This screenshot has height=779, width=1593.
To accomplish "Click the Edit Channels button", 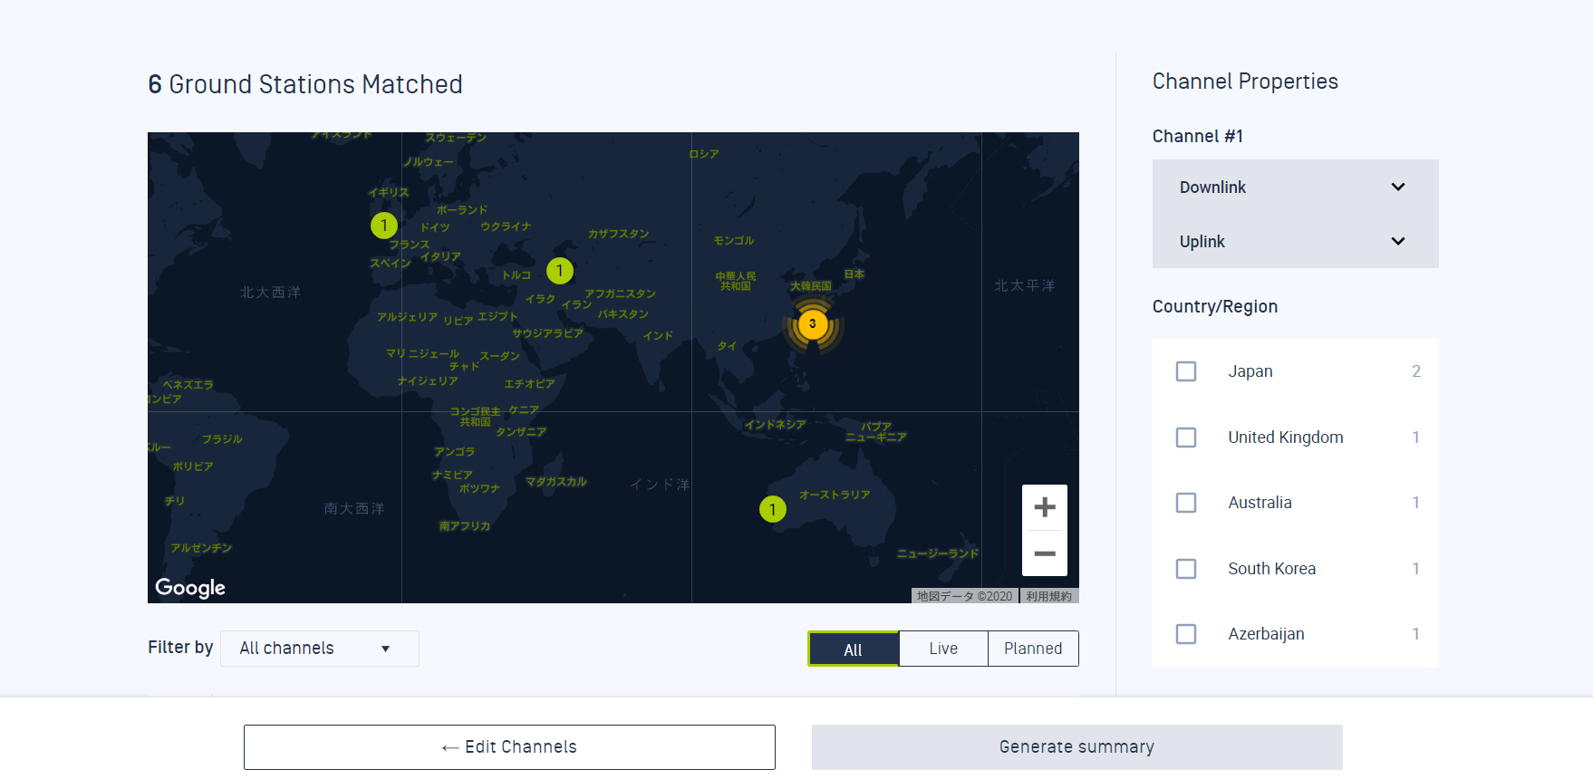I will coord(509,747).
